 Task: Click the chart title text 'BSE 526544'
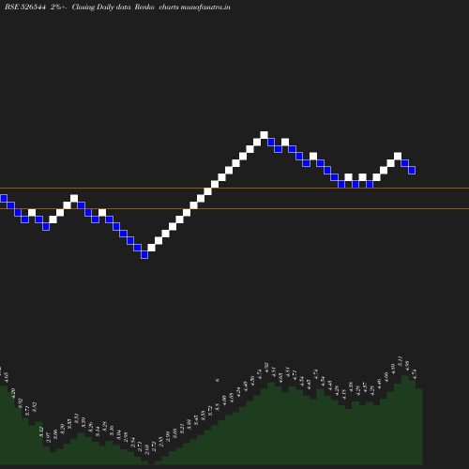coord(25,8)
